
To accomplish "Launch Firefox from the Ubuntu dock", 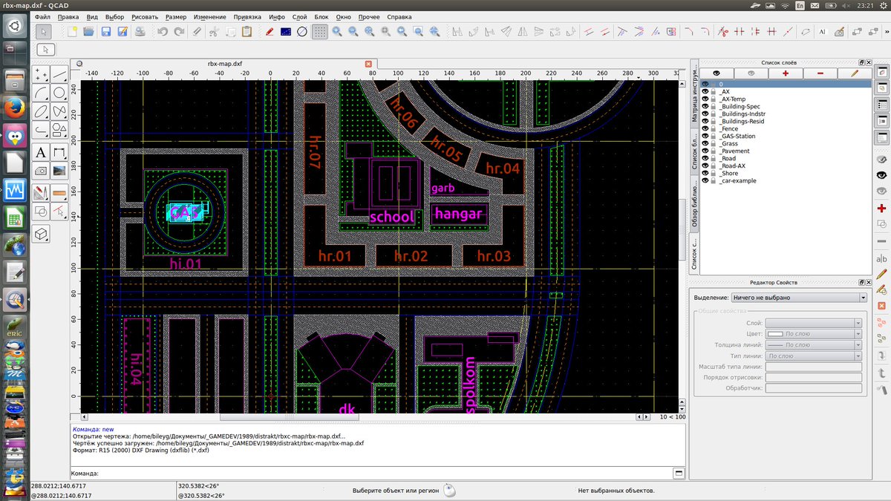I will pos(14,109).
